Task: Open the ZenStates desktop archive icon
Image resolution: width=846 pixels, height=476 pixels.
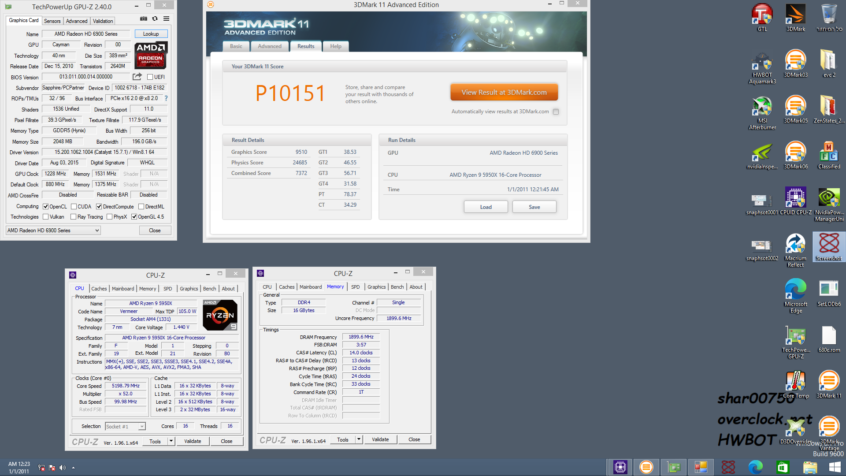Action: (829, 109)
